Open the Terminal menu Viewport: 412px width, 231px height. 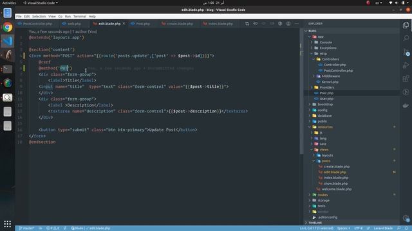tap(80, 16)
